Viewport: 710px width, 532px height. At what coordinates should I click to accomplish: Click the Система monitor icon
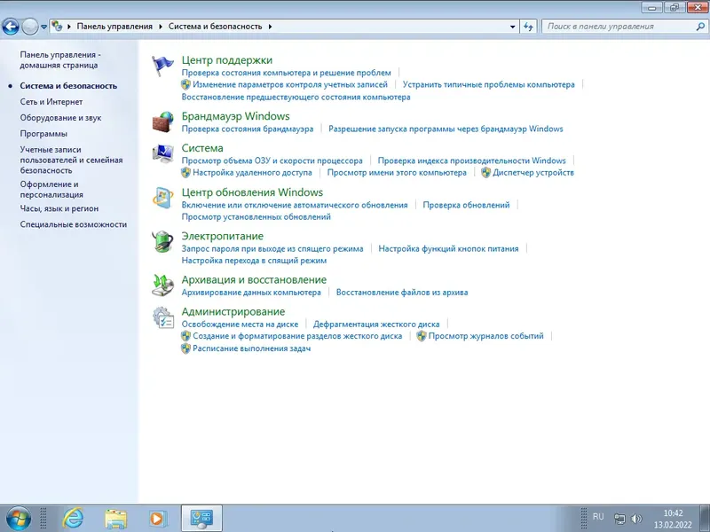(x=162, y=153)
